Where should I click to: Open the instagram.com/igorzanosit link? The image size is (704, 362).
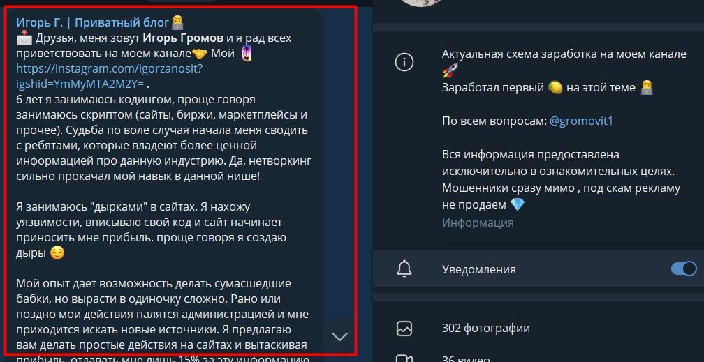[x=110, y=76]
